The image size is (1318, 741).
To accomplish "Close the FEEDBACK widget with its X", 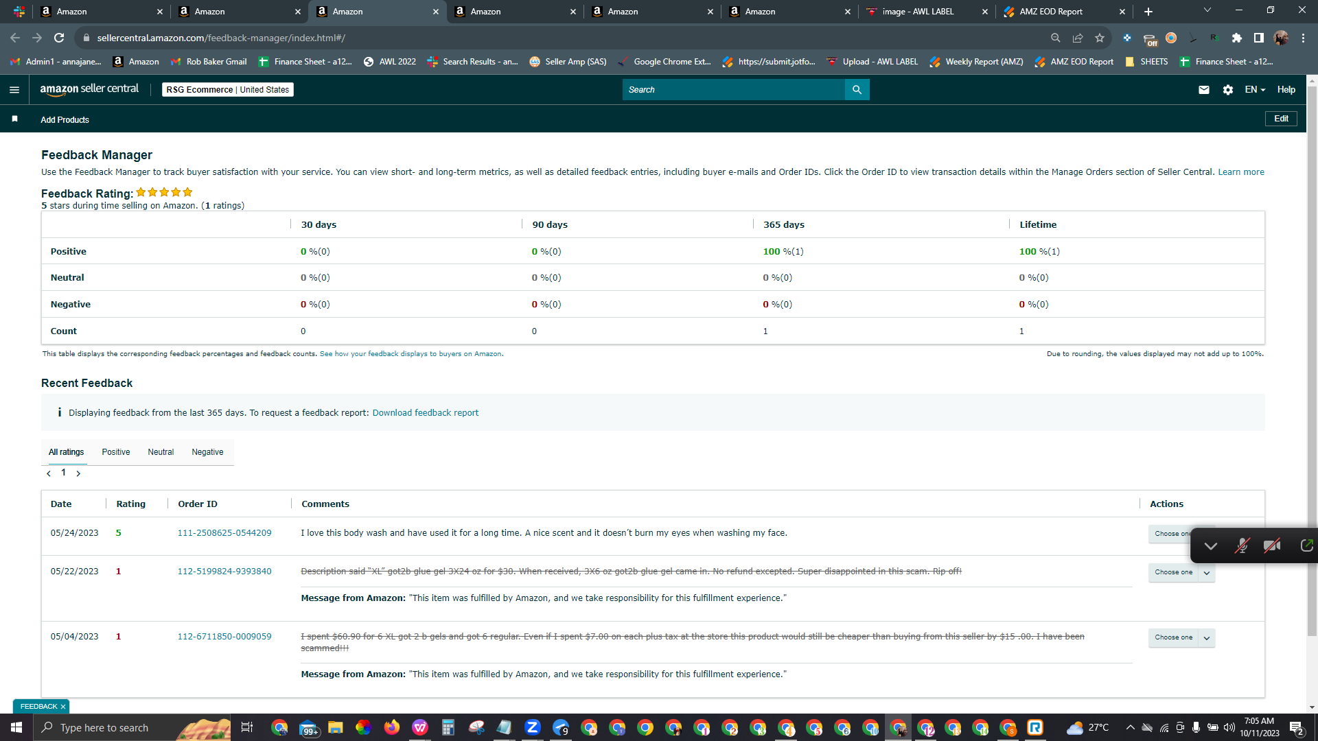I will [63, 707].
